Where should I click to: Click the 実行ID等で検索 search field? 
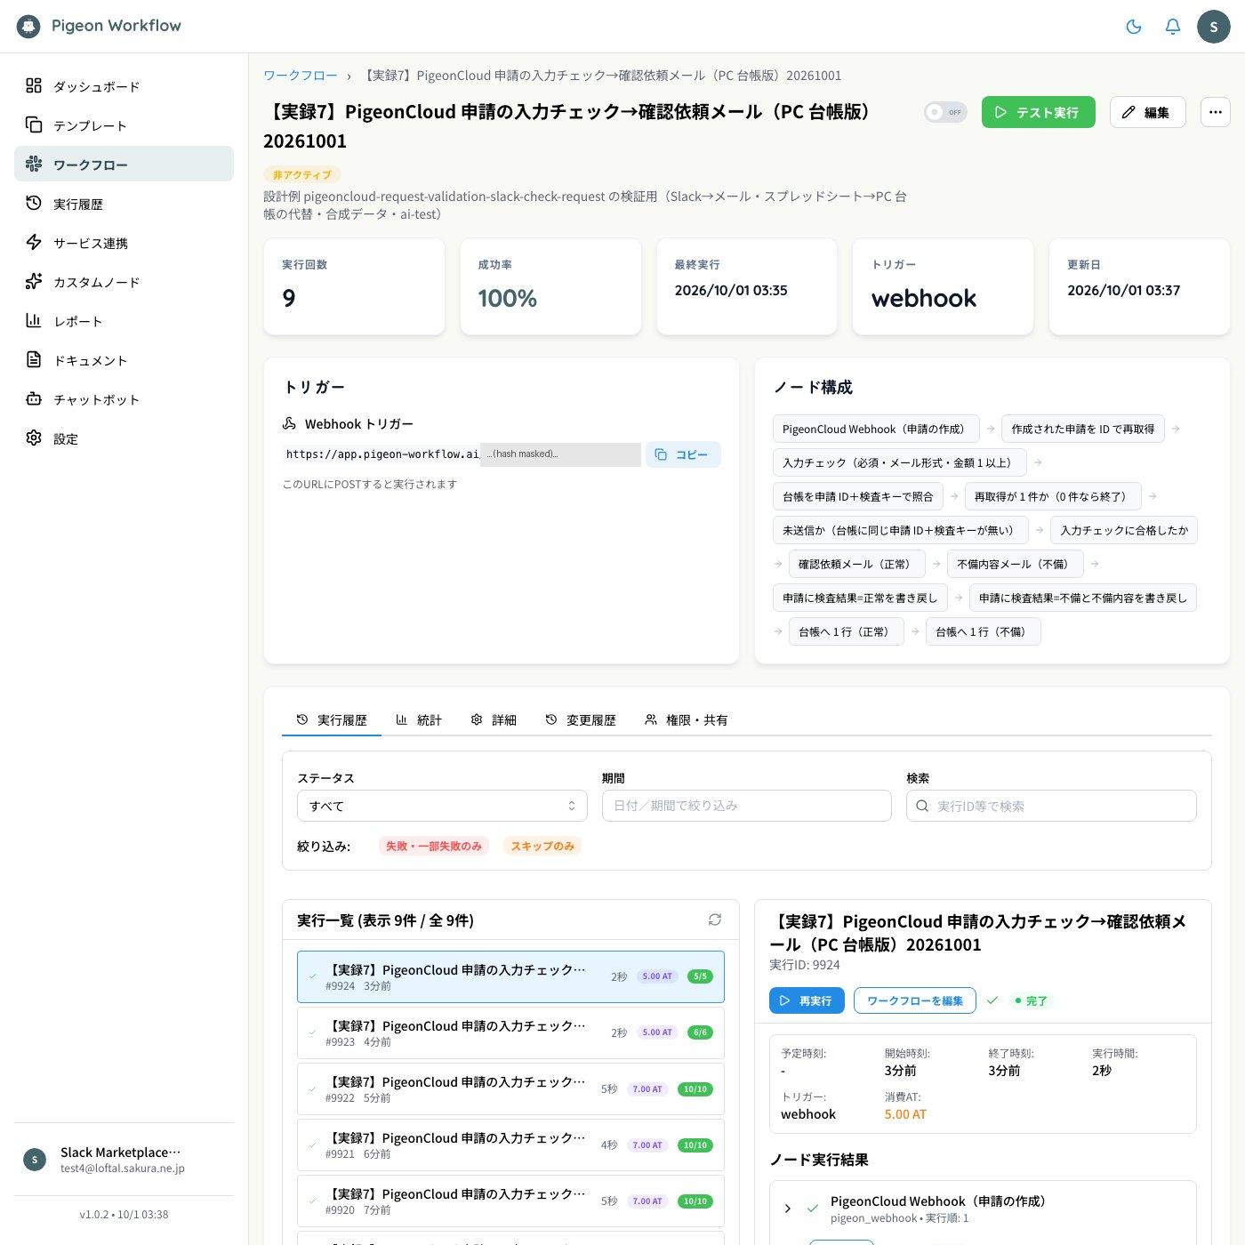point(1052,806)
